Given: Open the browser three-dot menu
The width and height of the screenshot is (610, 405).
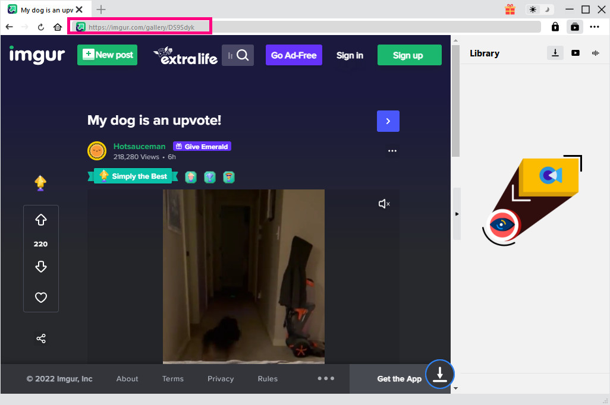Looking at the screenshot, I should point(595,27).
